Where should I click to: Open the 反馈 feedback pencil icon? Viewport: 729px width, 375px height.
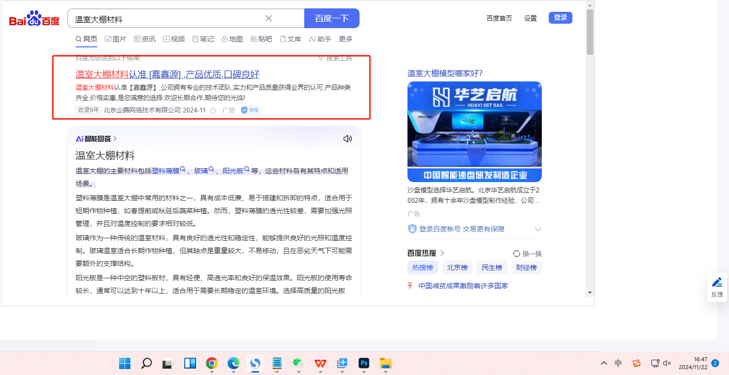coord(717,287)
